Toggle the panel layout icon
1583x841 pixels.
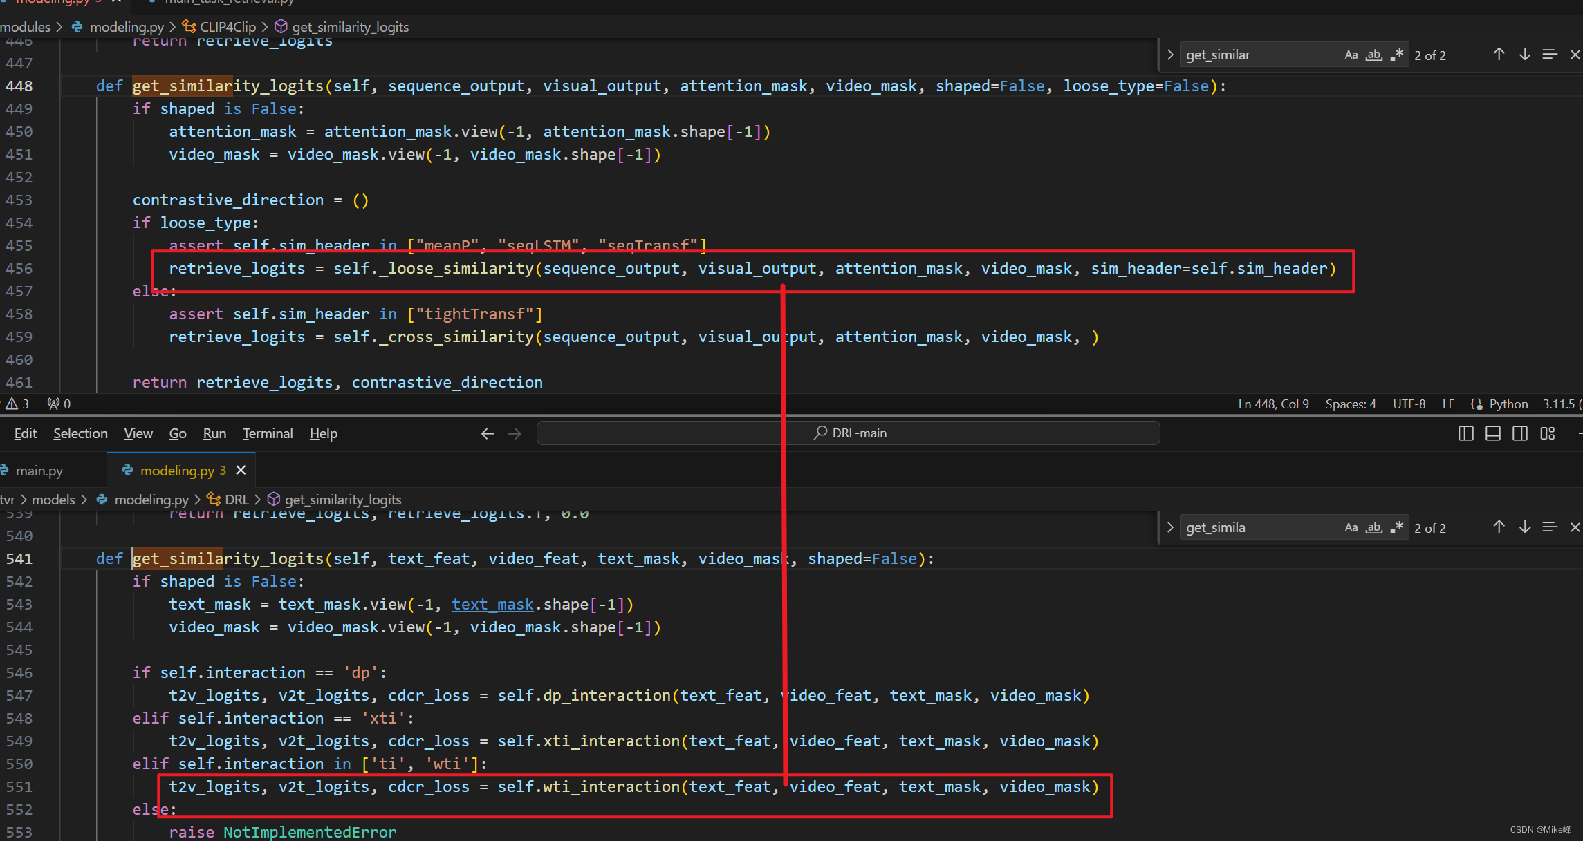point(1492,433)
